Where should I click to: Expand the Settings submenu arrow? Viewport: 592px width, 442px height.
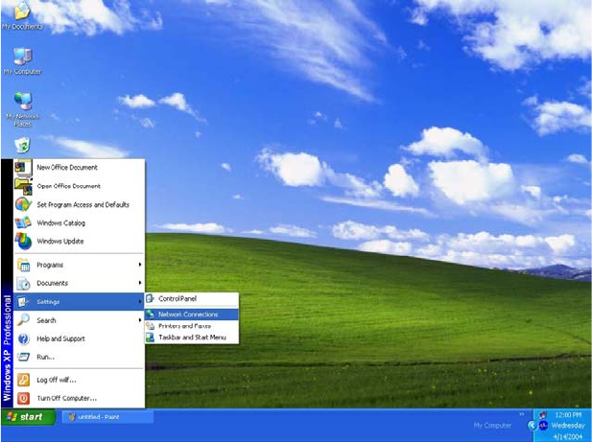[140, 301]
